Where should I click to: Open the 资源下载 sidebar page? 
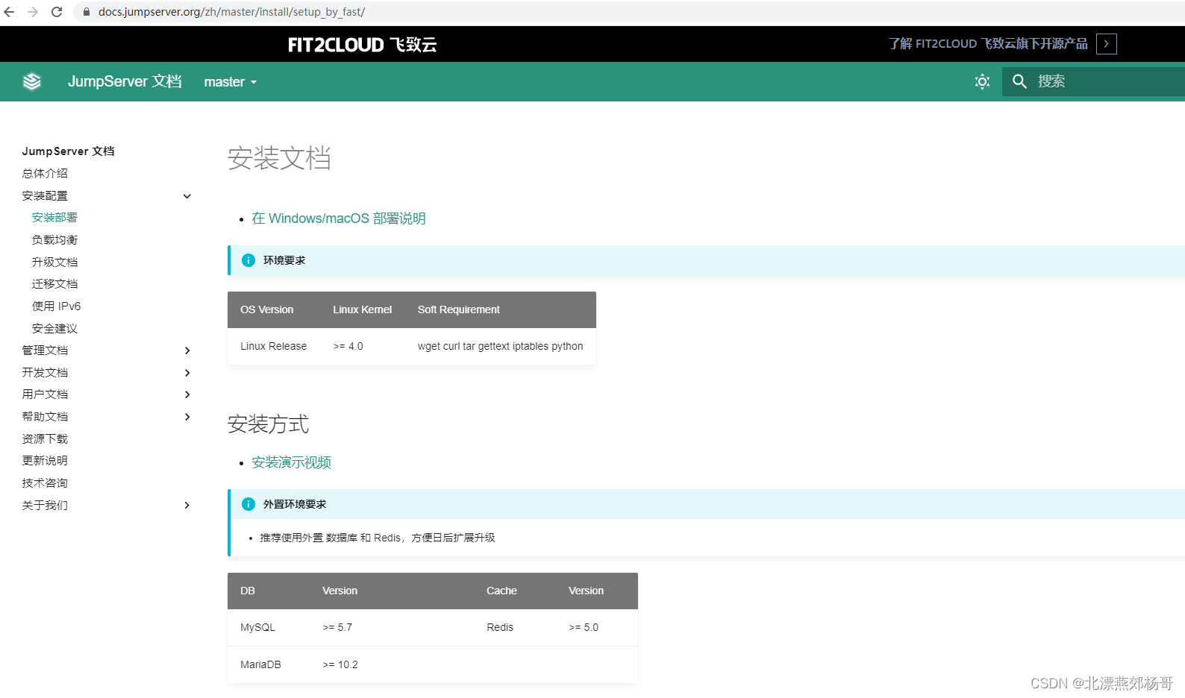coord(45,439)
